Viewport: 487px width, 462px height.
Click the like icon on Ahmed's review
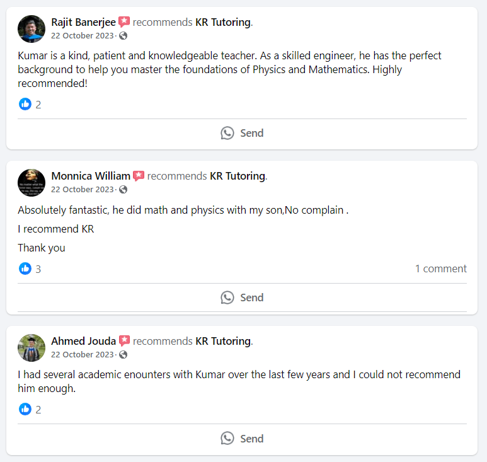tap(25, 409)
